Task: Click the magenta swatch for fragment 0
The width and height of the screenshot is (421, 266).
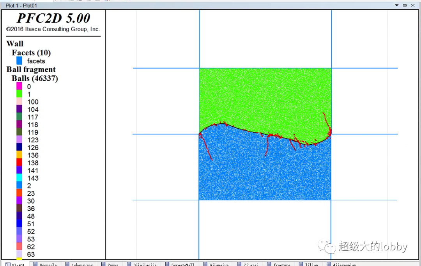Action: [19, 86]
